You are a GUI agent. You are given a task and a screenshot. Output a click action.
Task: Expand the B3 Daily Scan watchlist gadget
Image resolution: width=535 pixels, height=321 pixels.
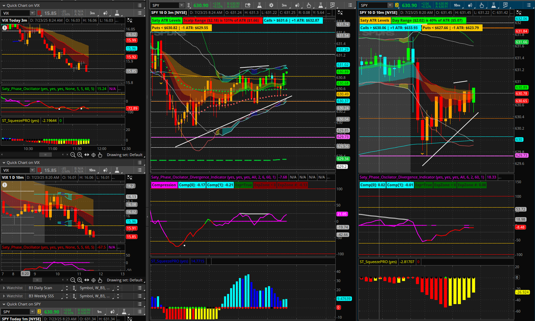pos(4,288)
